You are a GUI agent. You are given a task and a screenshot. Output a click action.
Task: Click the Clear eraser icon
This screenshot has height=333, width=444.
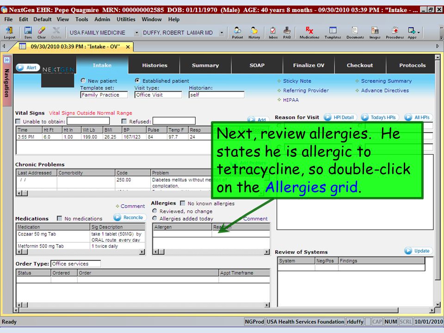pos(42,32)
